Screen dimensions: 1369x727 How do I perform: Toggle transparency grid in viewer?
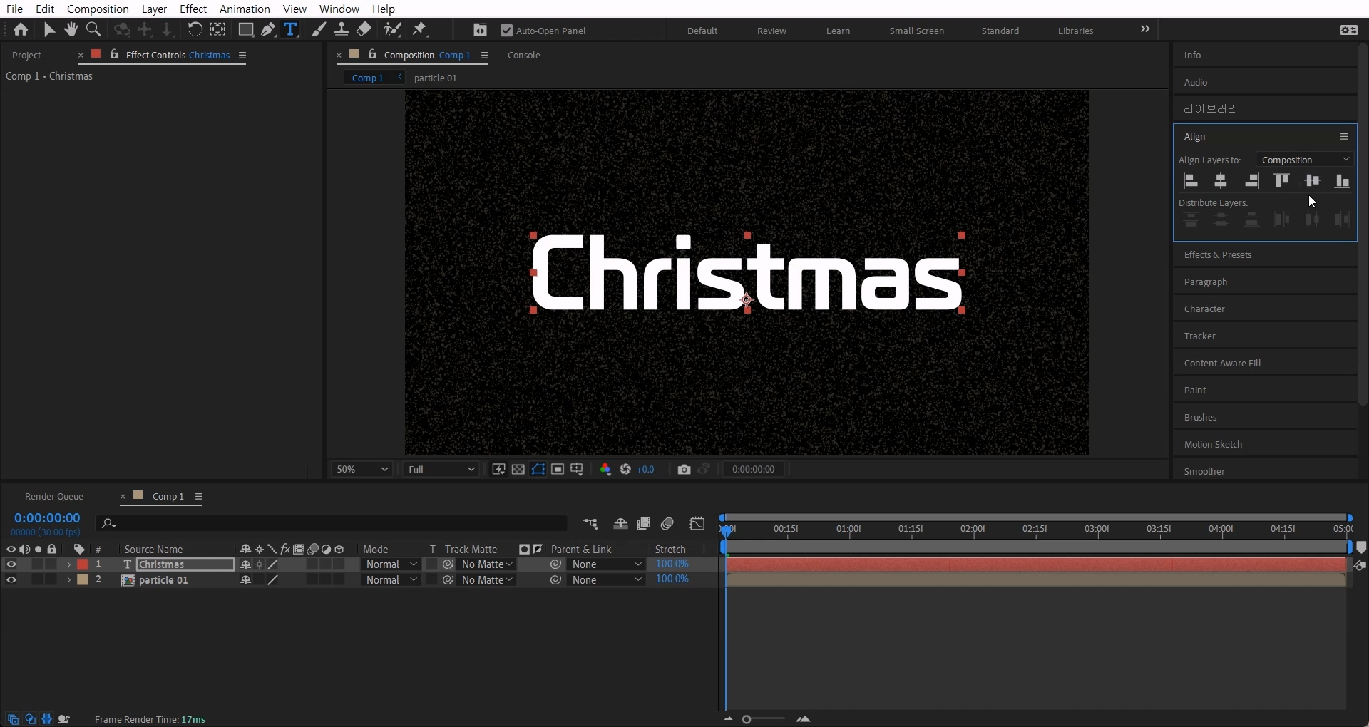point(518,469)
